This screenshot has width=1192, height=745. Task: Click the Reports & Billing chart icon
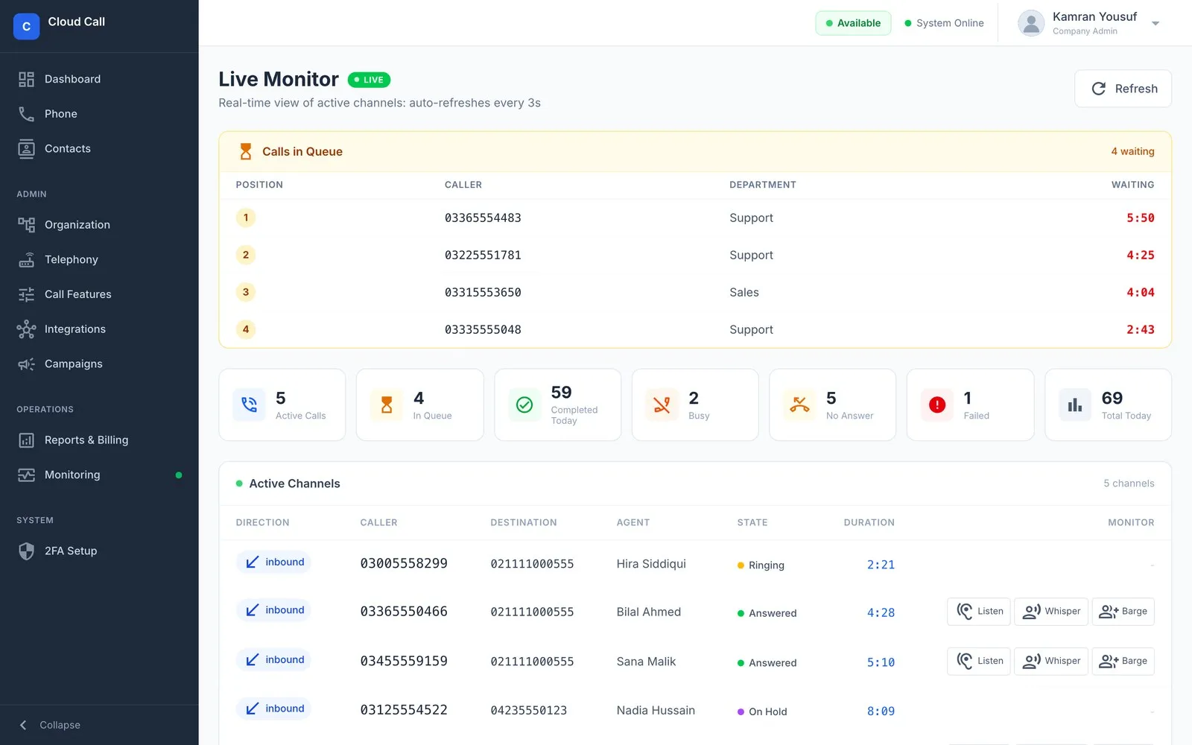(26, 440)
